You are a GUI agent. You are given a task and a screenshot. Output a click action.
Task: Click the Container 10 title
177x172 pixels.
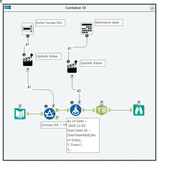[x=76, y=8]
